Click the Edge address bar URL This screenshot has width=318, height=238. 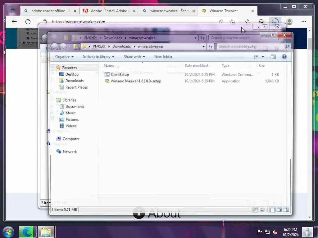pyautogui.click(x=78, y=21)
